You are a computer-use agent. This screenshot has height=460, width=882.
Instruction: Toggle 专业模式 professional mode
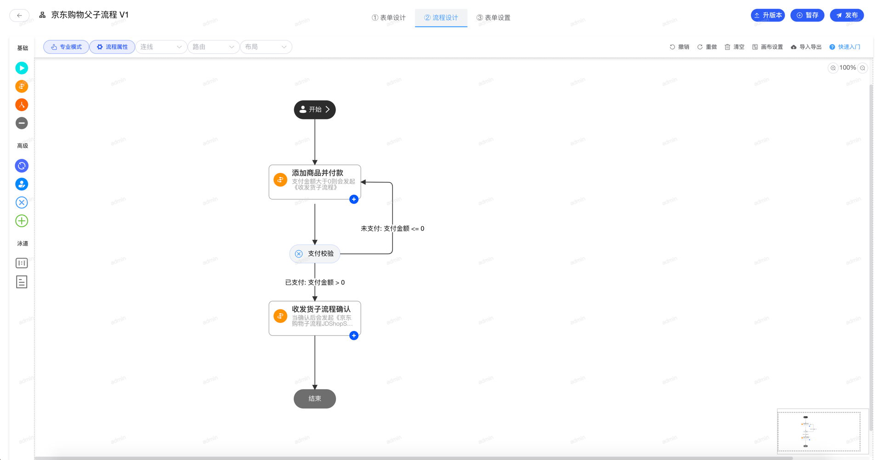(66, 47)
